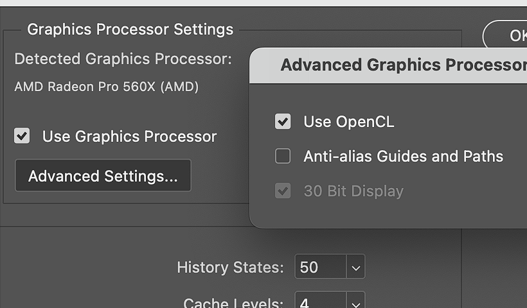Screen dimensions: 527x308
Task: Click the History States value field
Action: [320, 268]
